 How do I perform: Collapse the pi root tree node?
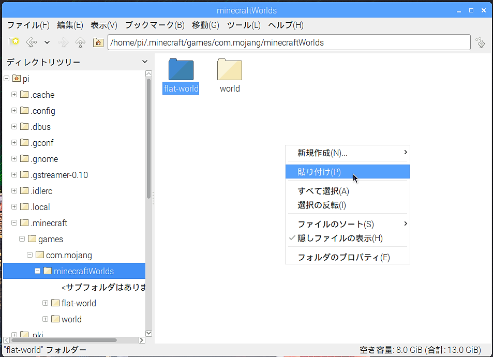(x=7, y=78)
